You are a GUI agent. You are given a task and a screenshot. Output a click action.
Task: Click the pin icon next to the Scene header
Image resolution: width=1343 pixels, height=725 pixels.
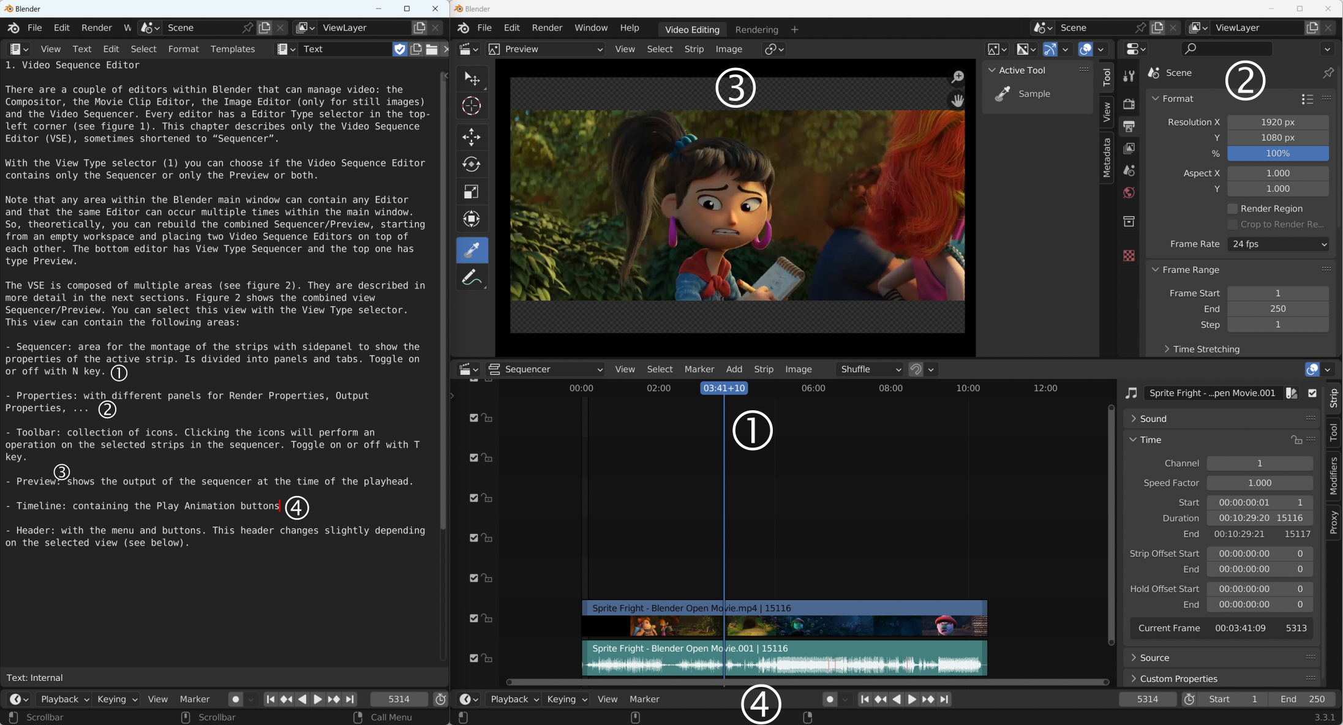[1328, 73]
